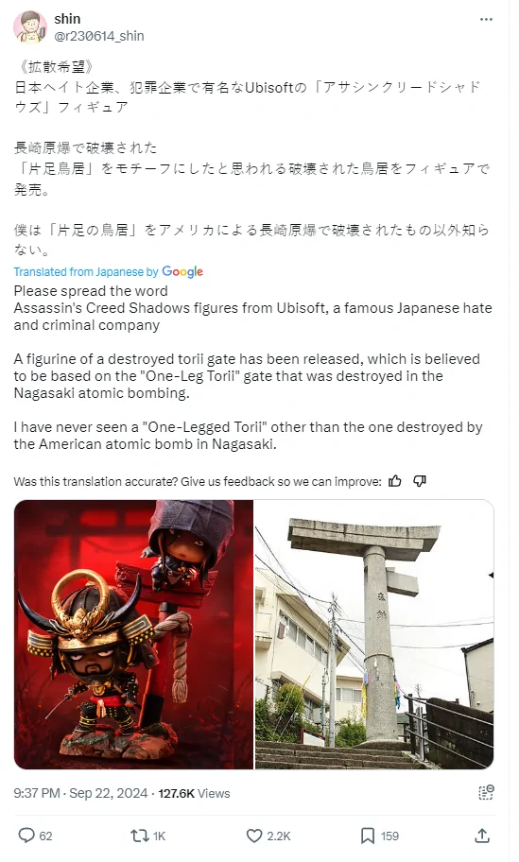Image resolution: width=519 pixels, height=862 pixels.
Task: Click the 62 replies count
Action: click(x=45, y=836)
